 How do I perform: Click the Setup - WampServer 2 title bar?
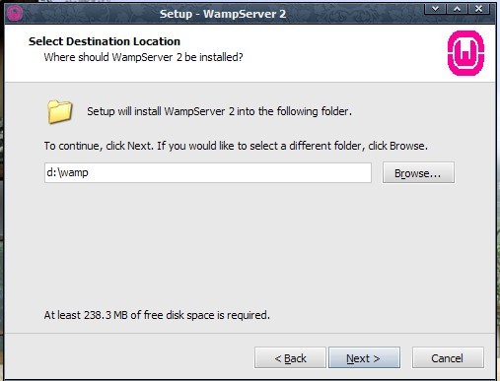click(223, 14)
